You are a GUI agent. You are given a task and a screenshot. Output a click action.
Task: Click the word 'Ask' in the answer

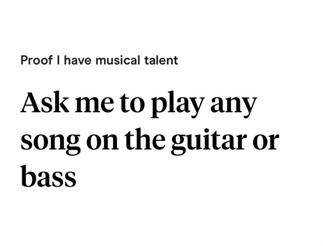(45, 103)
